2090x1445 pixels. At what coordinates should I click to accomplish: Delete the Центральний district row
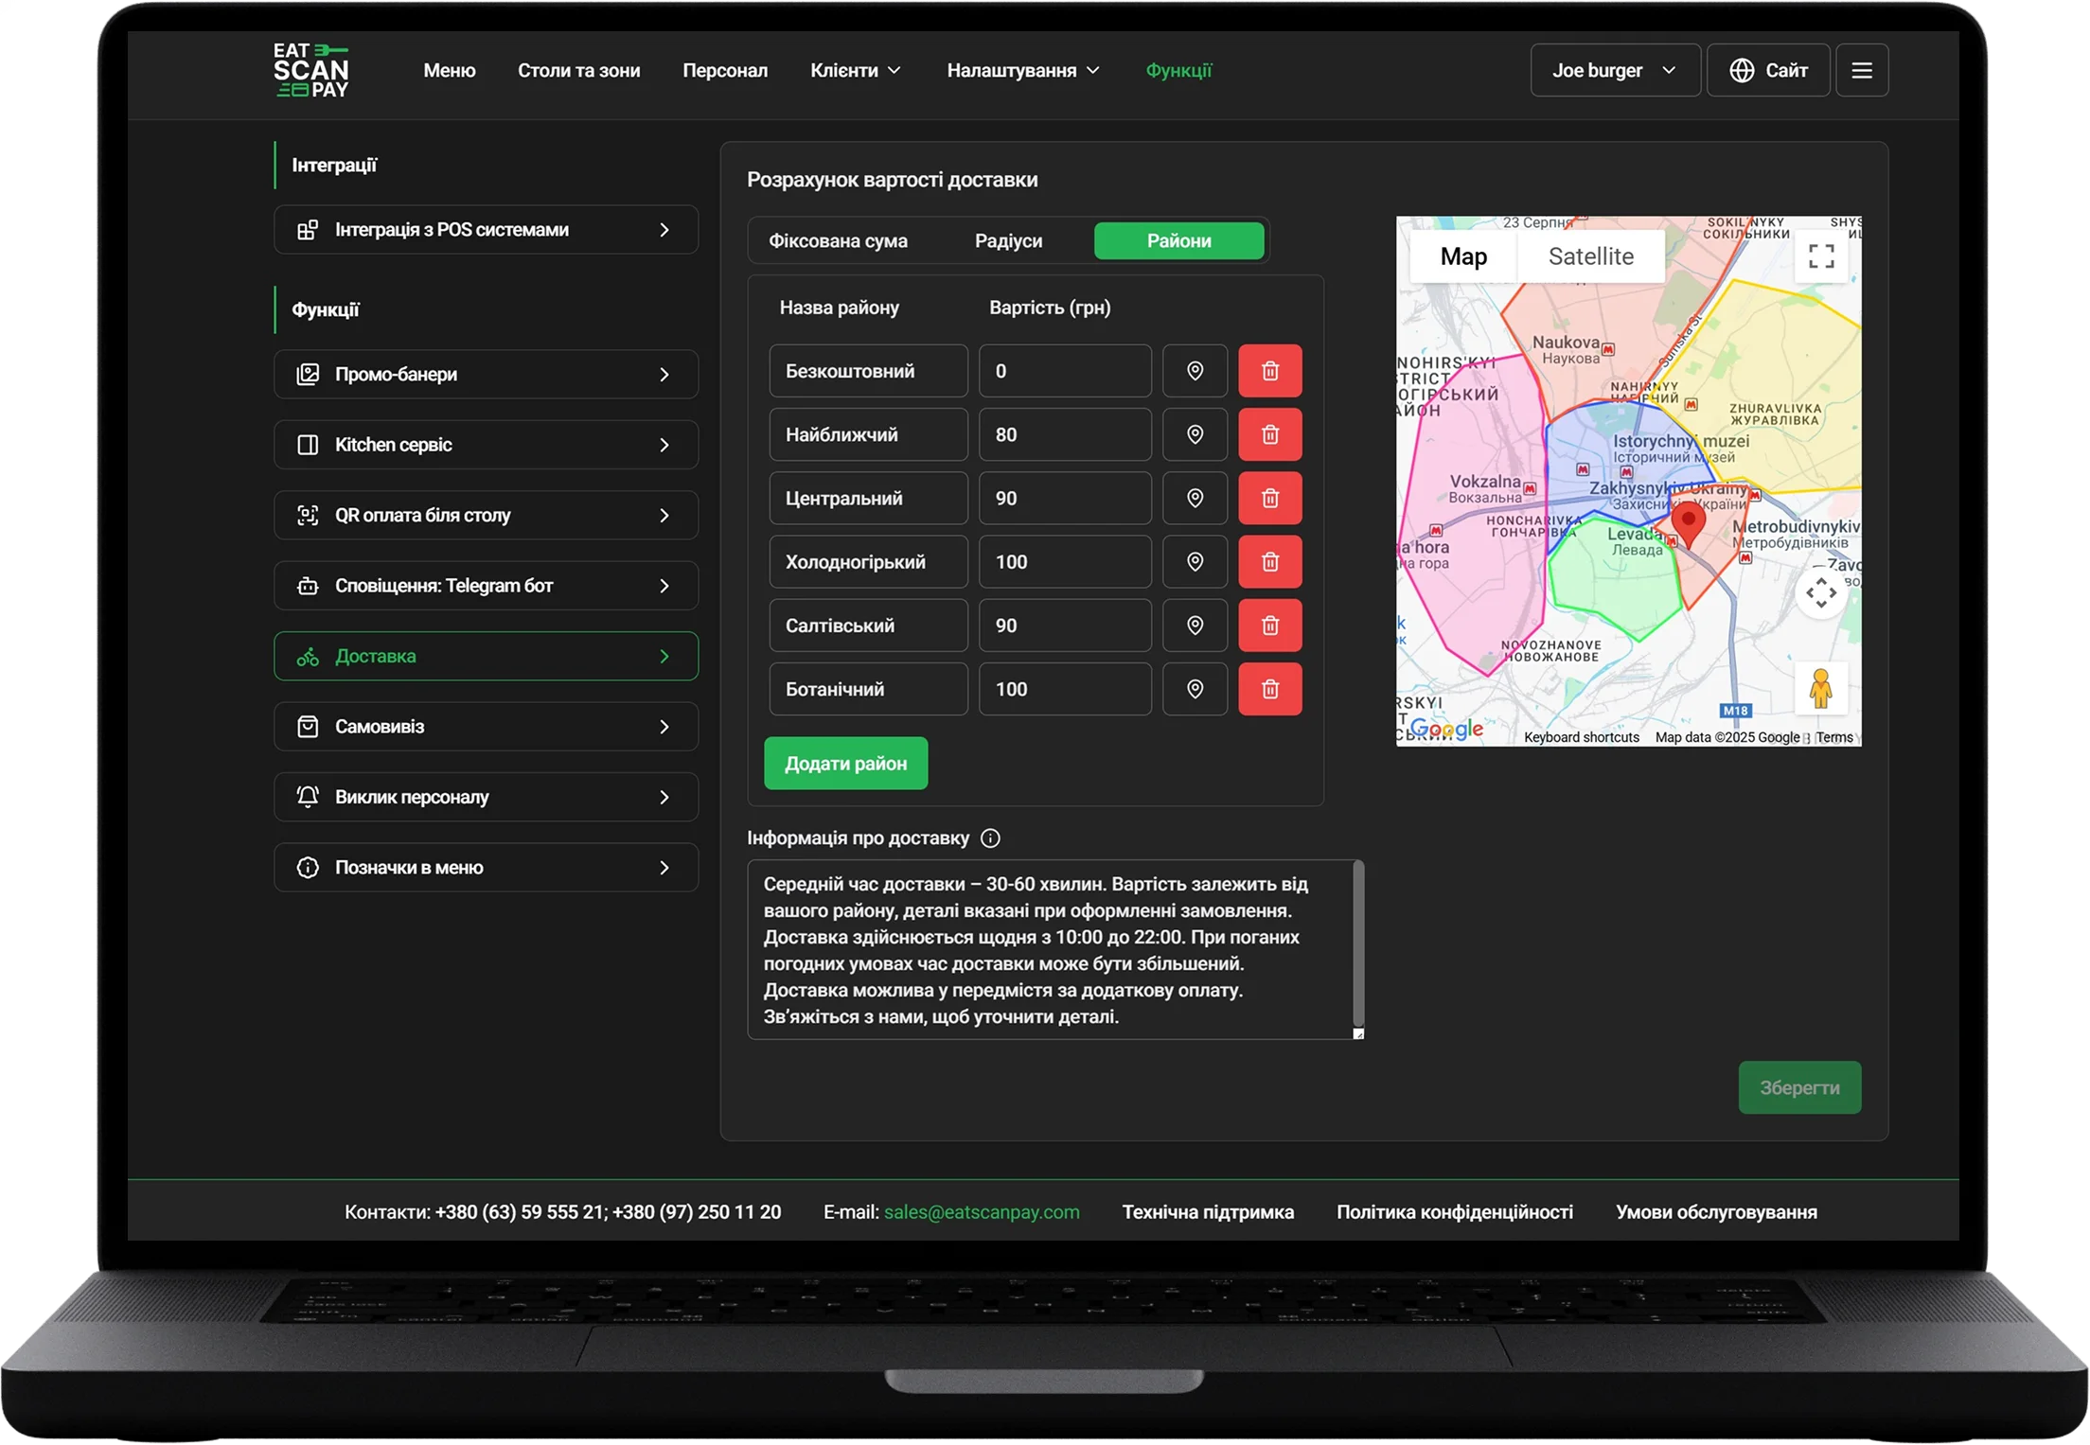pyautogui.click(x=1269, y=498)
